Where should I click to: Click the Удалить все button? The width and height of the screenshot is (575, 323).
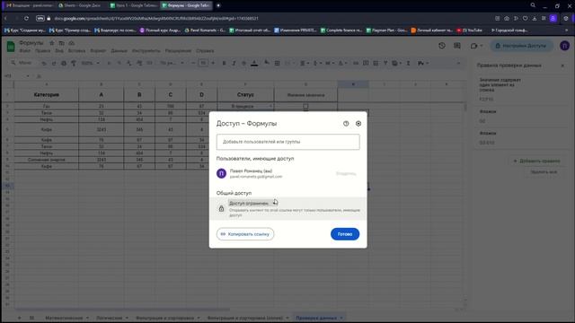coord(544,171)
